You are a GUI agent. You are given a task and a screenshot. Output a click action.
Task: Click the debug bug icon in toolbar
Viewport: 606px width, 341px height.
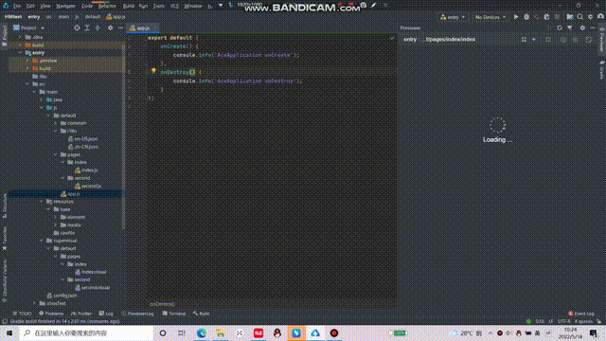tap(526, 17)
